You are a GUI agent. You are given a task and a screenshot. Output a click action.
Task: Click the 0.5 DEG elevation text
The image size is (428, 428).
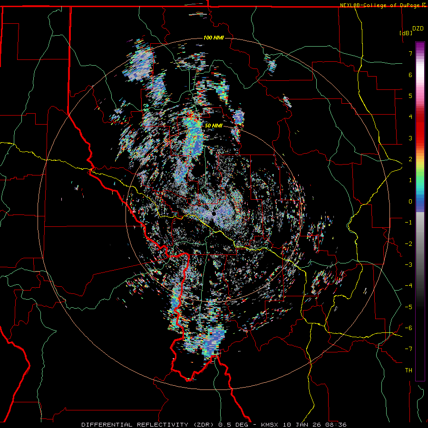(x=235, y=425)
